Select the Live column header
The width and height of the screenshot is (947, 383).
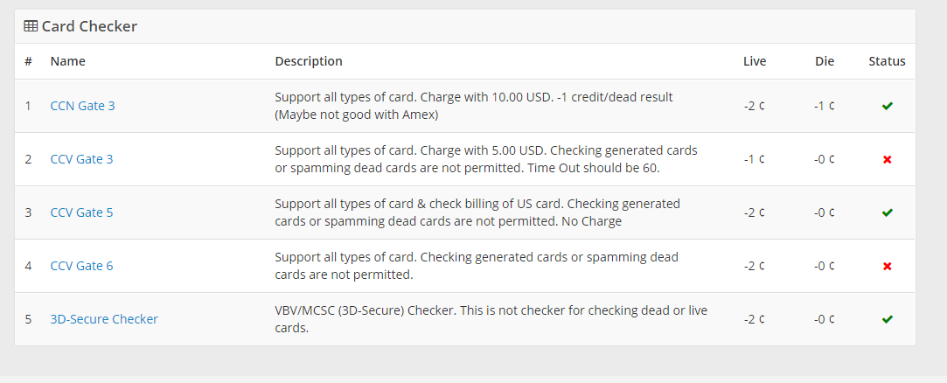click(x=754, y=61)
